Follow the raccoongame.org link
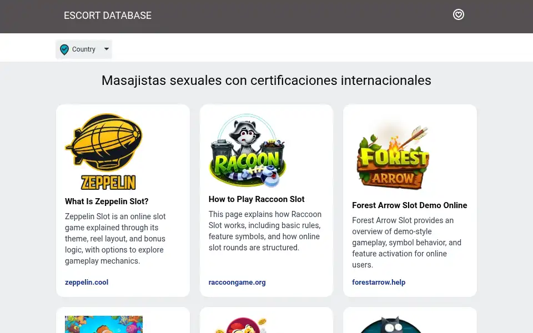533x333 pixels. click(237, 282)
